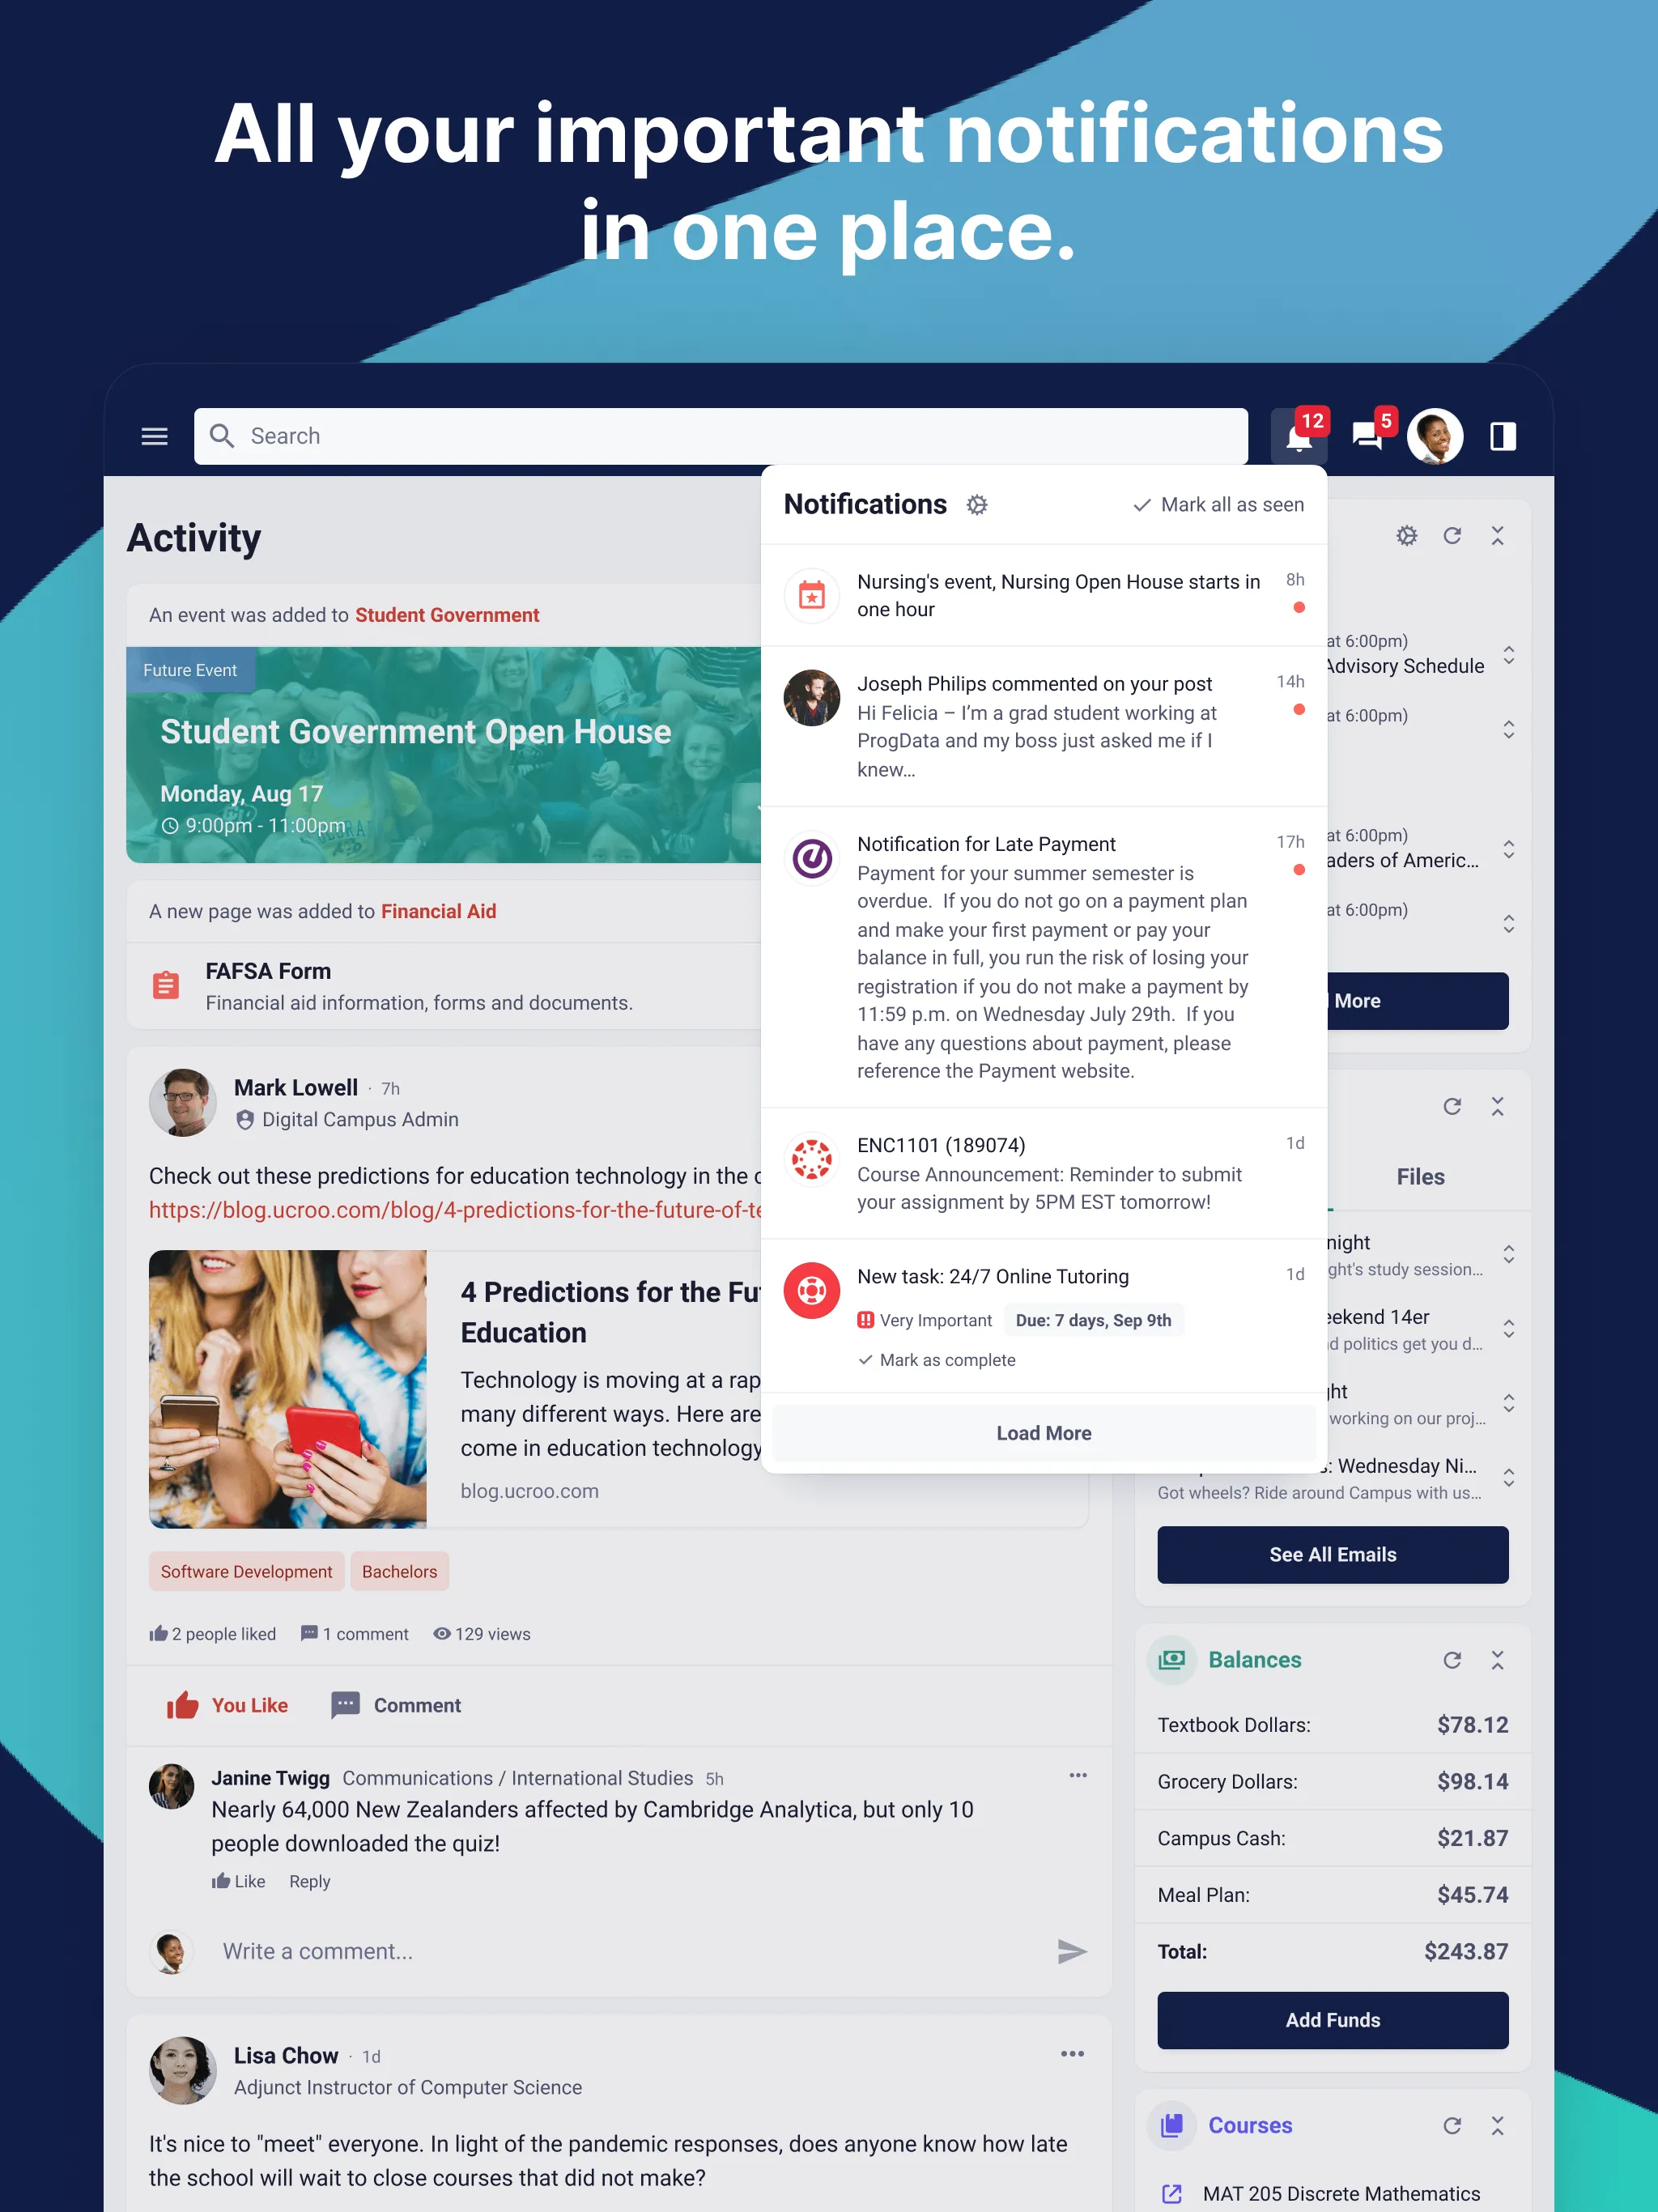This screenshot has width=1658, height=2212.
Task: Click the refresh icon in Balances section
Action: tap(1451, 1660)
